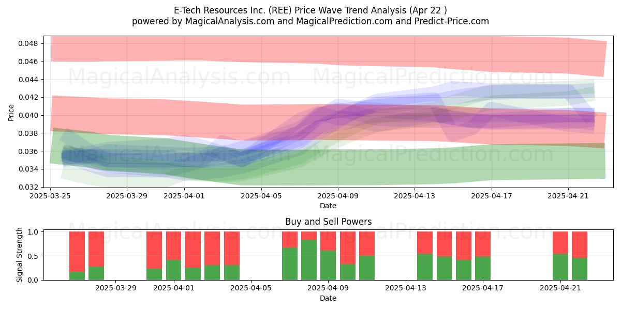621x310 pixels.
Task: Click the 2025-04-09 date tick on price chart
Action: click(x=338, y=196)
